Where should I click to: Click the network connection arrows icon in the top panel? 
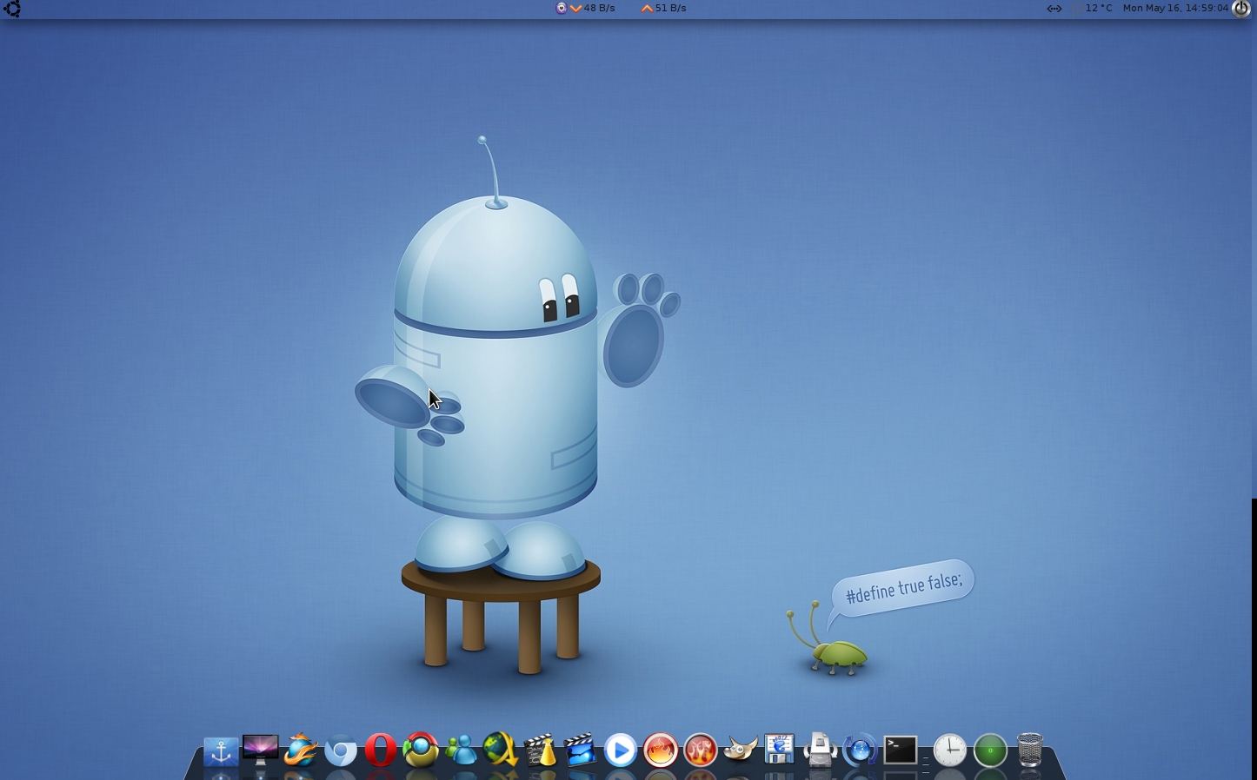click(x=1054, y=9)
